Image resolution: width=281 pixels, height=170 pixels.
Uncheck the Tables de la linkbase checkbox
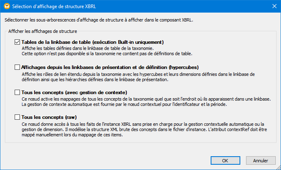pyautogui.click(x=17, y=42)
